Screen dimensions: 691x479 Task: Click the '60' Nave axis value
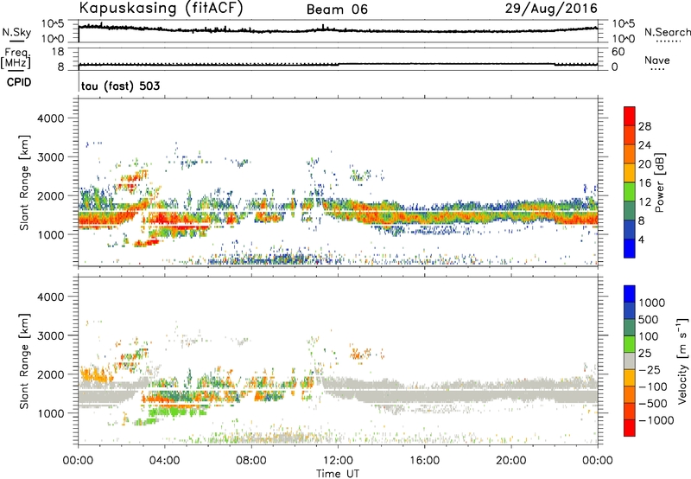(618, 52)
